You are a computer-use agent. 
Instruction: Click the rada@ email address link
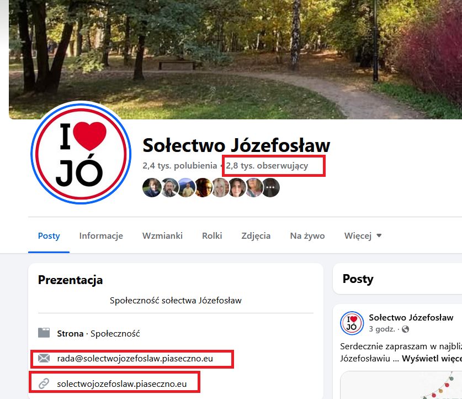135,358
